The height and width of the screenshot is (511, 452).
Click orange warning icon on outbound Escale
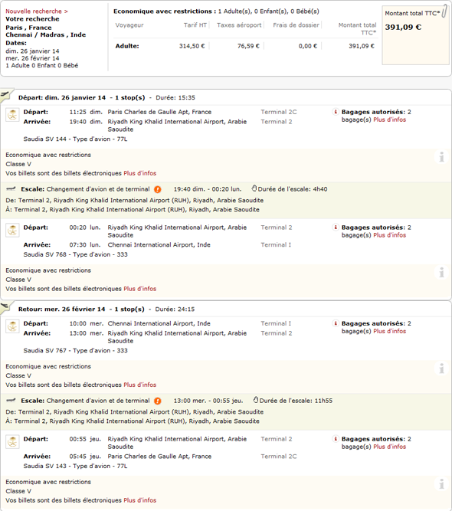(157, 189)
